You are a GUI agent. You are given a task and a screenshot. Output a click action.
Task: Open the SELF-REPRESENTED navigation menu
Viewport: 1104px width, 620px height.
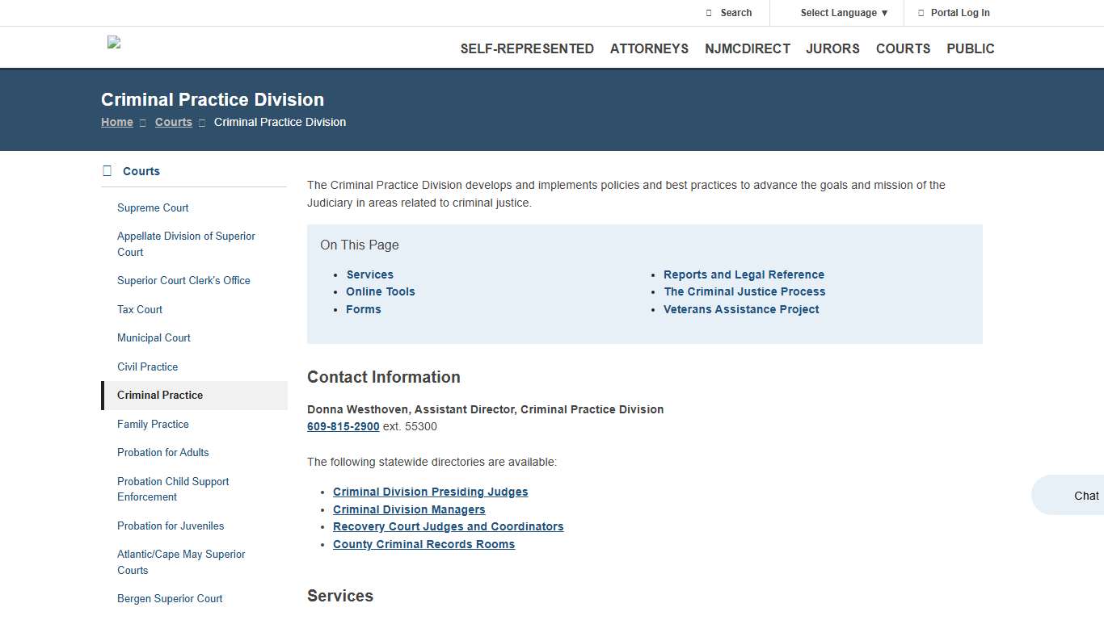pyautogui.click(x=527, y=48)
